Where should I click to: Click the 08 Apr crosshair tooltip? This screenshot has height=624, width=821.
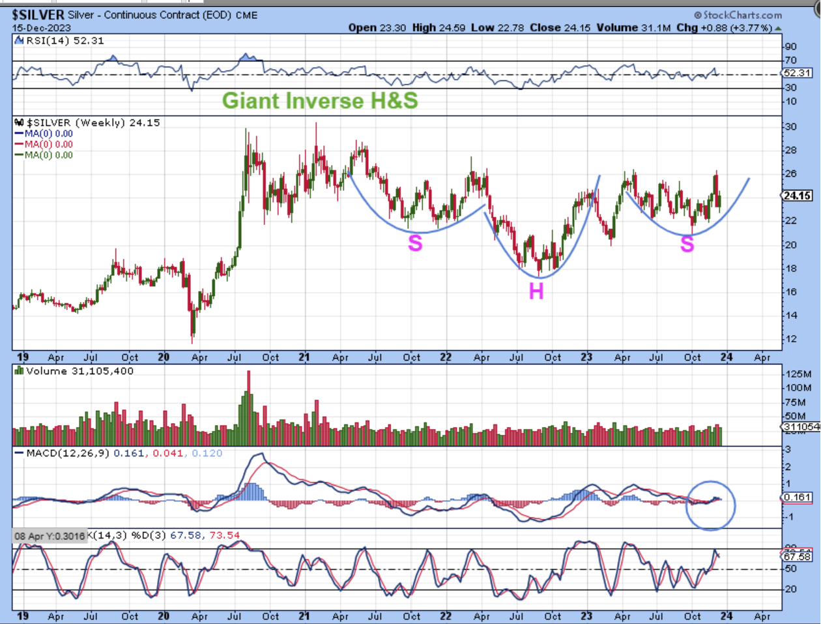tap(50, 536)
